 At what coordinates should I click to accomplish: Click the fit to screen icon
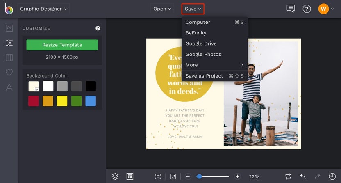[x=158, y=176]
